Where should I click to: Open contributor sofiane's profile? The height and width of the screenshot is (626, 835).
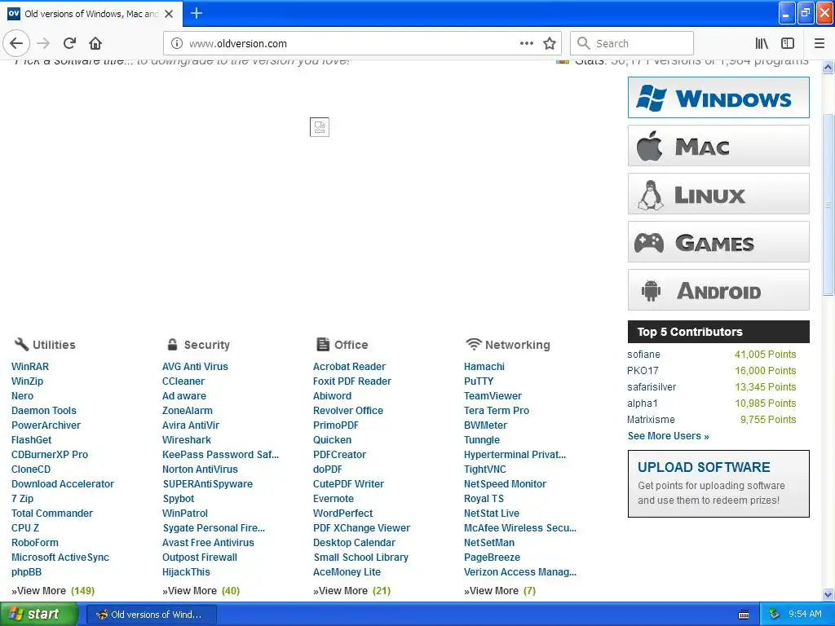click(x=643, y=355)
